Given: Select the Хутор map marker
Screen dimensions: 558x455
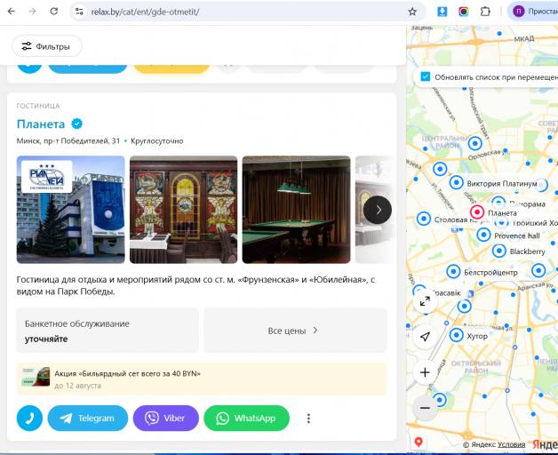Looking at the screenshot, I should pos(456,335).
